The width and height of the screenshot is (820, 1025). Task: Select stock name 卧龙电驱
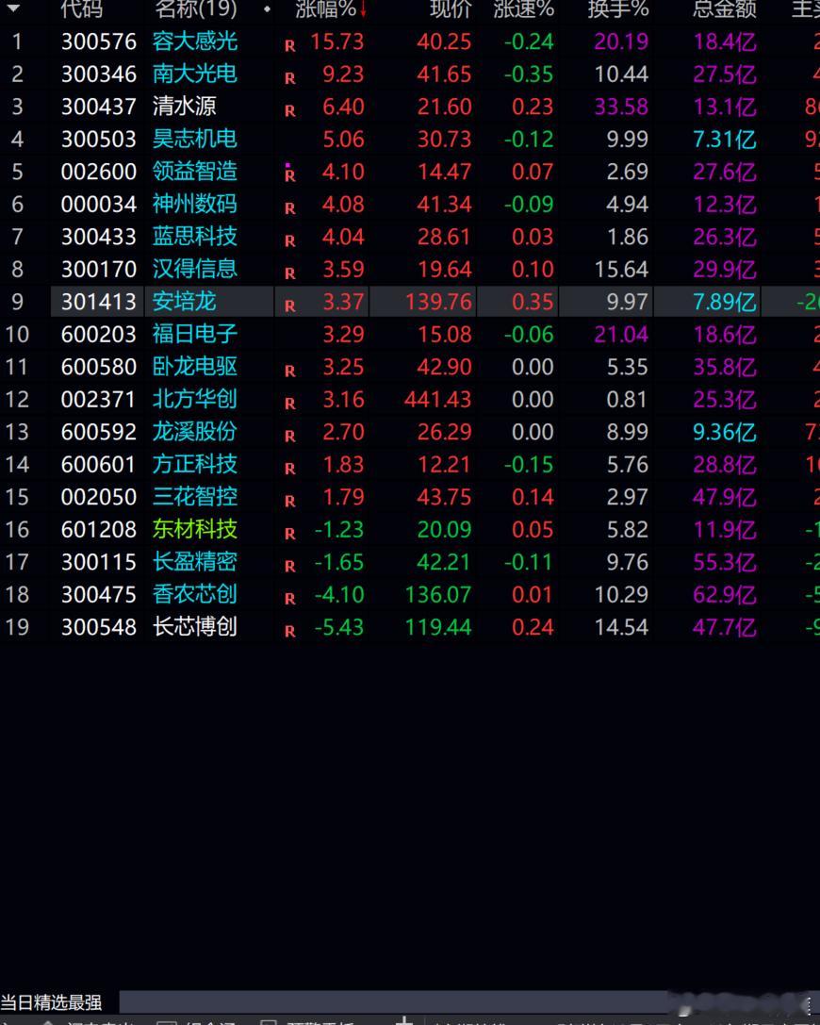pyautogui.click(x=195, y=367)
